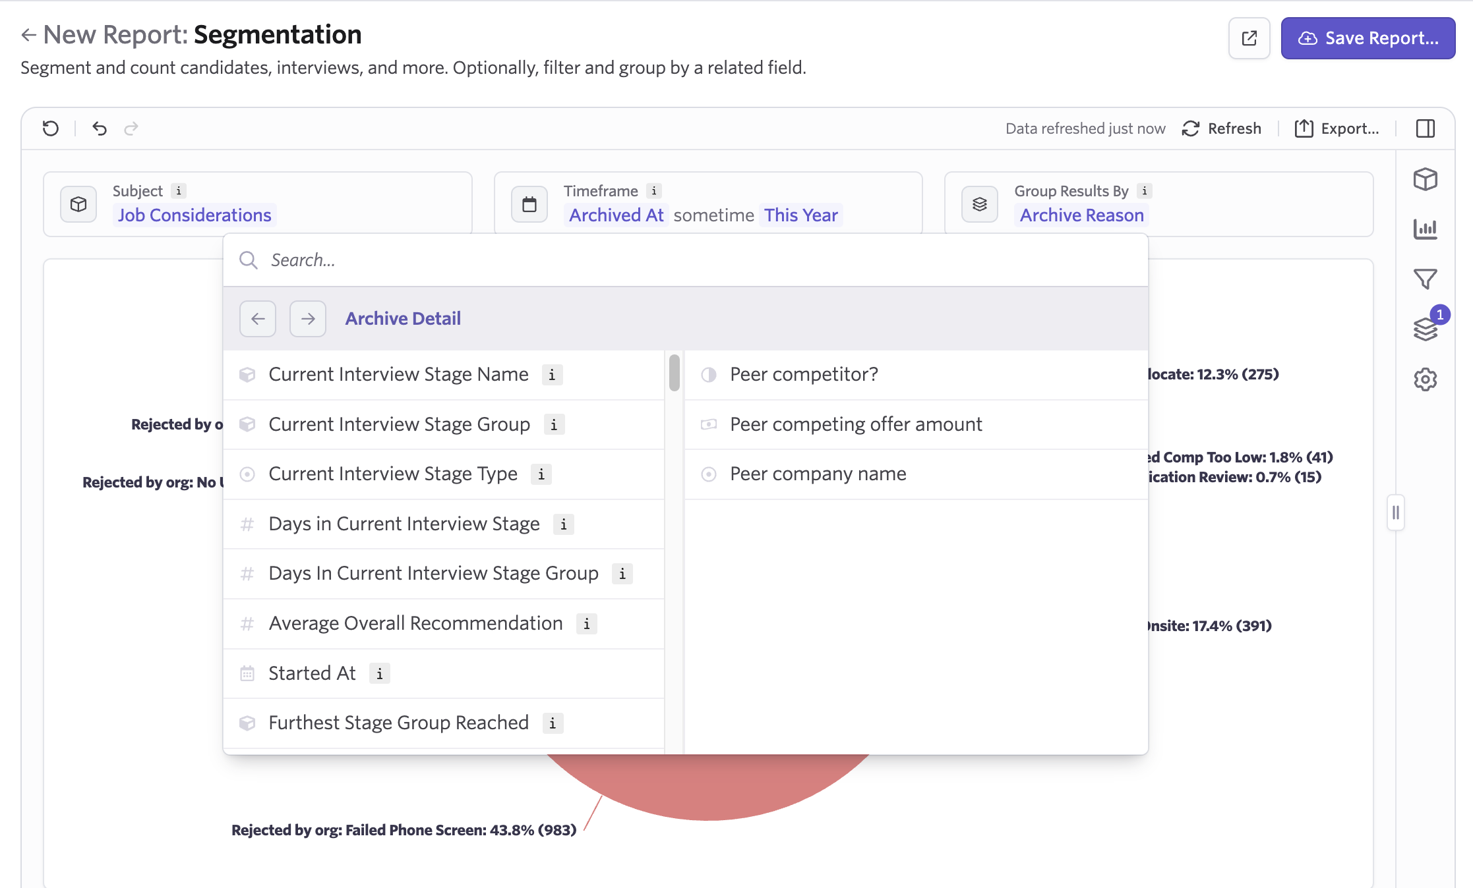Viewport: 1473px width, 888px height.
Task: Click the Archive Detail breadcrumb
Action: coord(403,319)
